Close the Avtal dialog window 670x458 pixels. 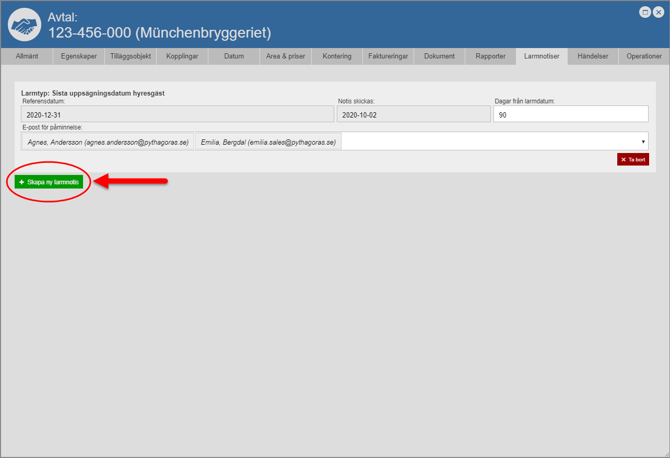(x=659, y=13)
